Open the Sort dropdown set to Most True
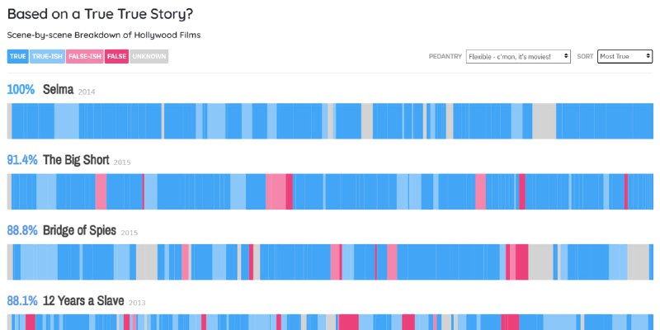This screenshot has width=660, height=330. coord(625,56)
